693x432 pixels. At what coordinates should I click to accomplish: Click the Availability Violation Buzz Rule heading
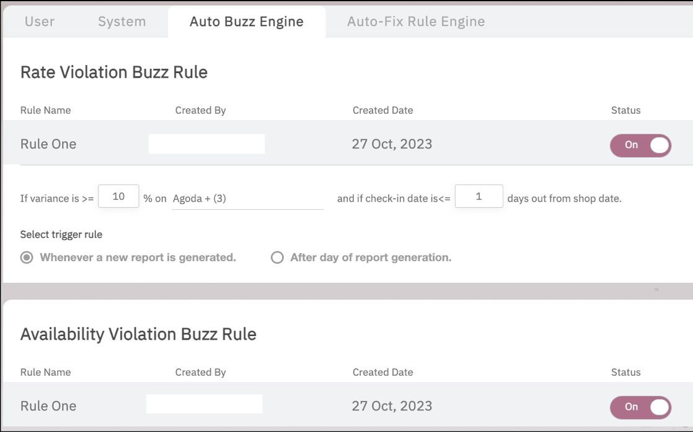pyautogui.click(x=138, y=334)
